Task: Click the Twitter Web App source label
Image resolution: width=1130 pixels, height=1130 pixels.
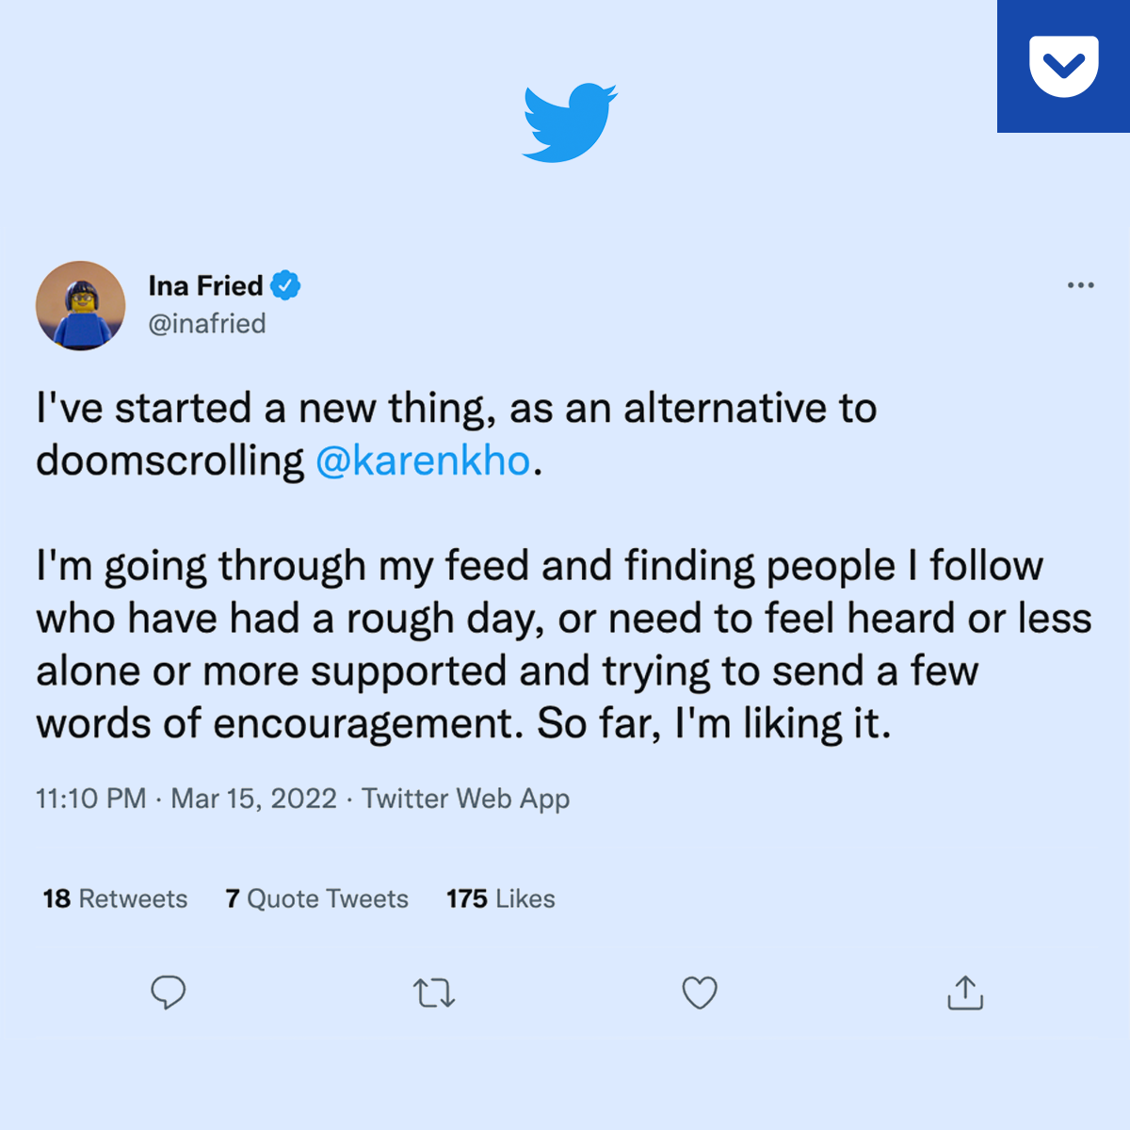Action: click(x=466, y=799)
